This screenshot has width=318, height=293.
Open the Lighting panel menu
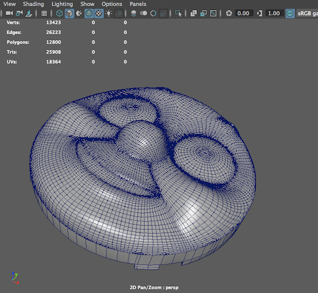click(62, 4)
